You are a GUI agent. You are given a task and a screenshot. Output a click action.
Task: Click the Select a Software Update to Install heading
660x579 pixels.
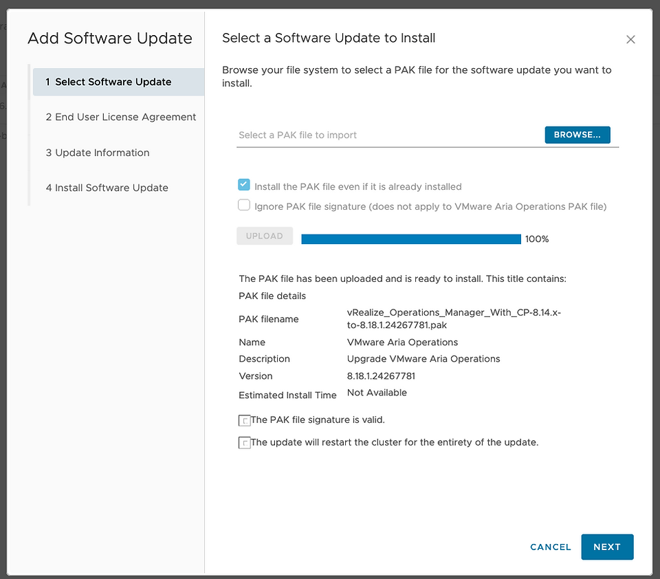pyautogui.click(x=329, y=38)
